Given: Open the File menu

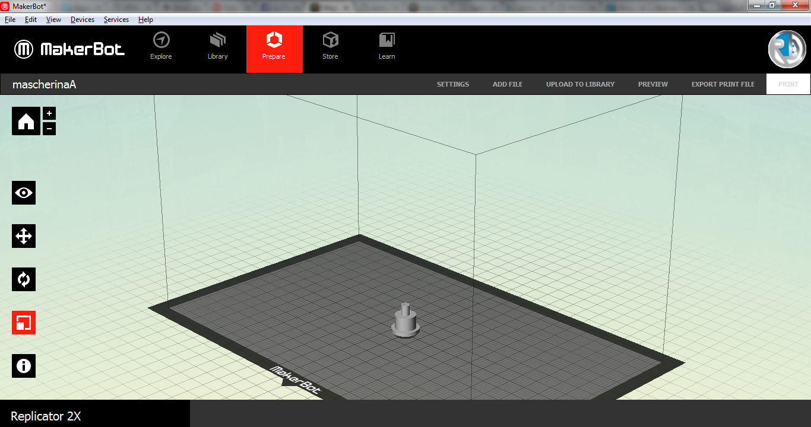Looking at the screenshot, I should coord(10,20).
